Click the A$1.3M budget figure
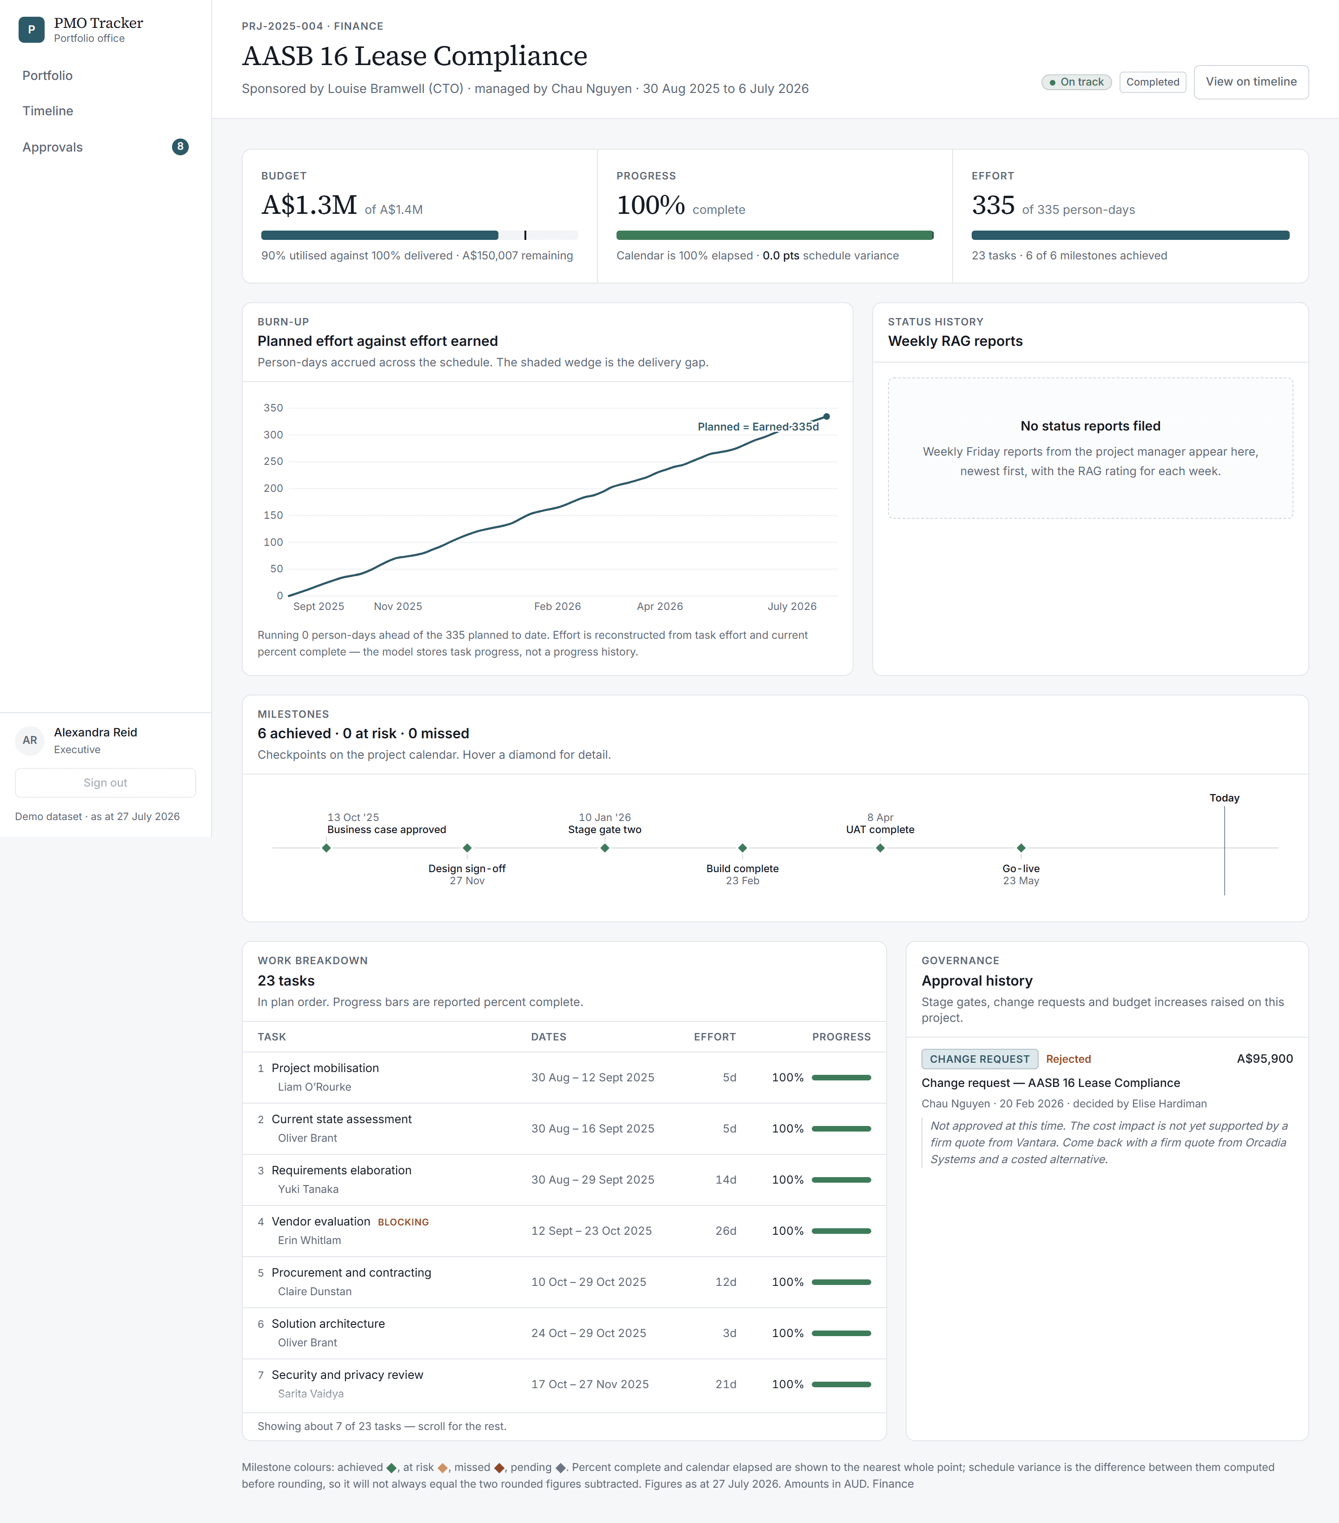 309,205
